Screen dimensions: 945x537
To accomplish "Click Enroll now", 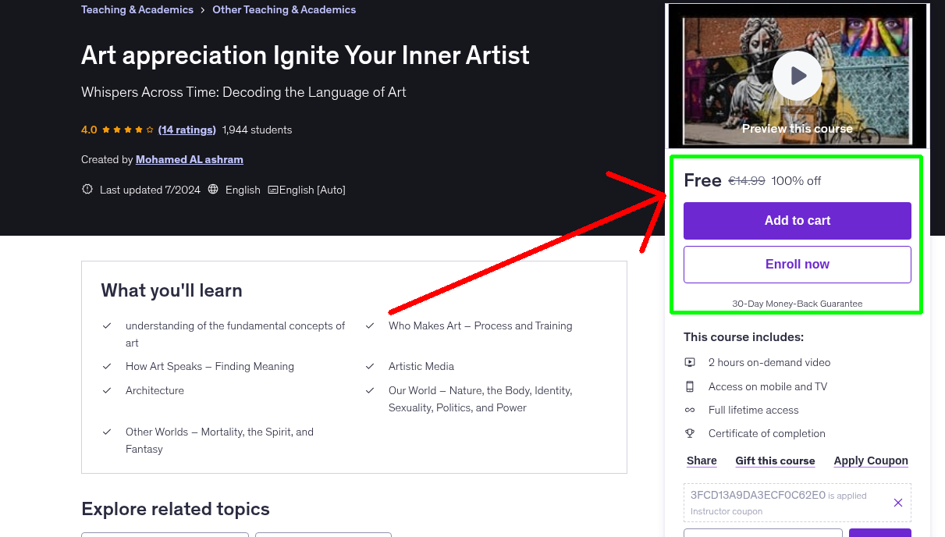I will [797, 264].
